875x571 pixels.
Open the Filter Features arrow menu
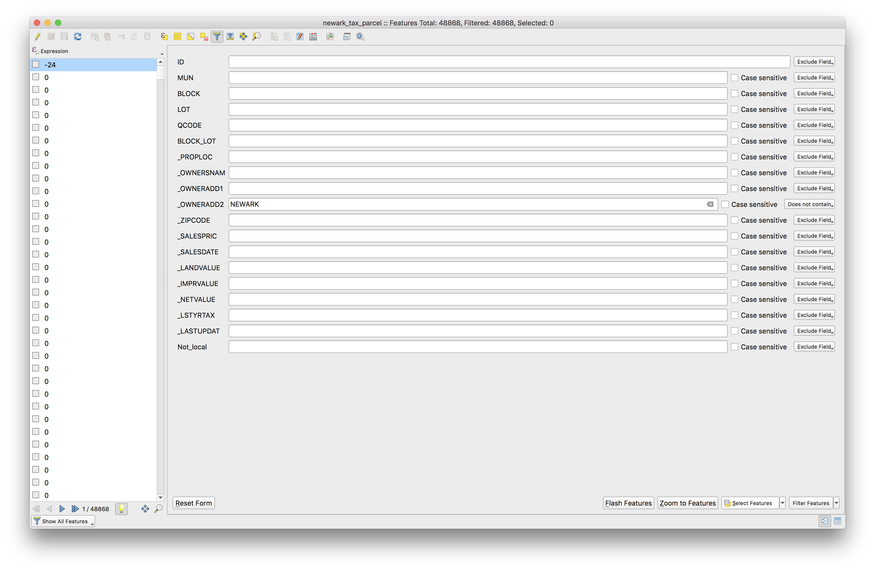click(x=836, y=503)
